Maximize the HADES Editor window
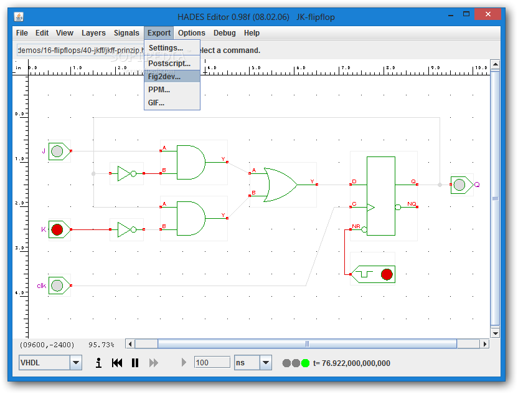518x394 pixels. 466,14
